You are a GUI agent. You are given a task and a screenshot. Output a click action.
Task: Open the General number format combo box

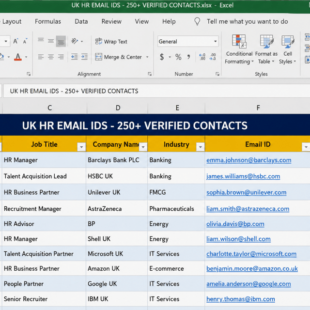click(188, 41)
